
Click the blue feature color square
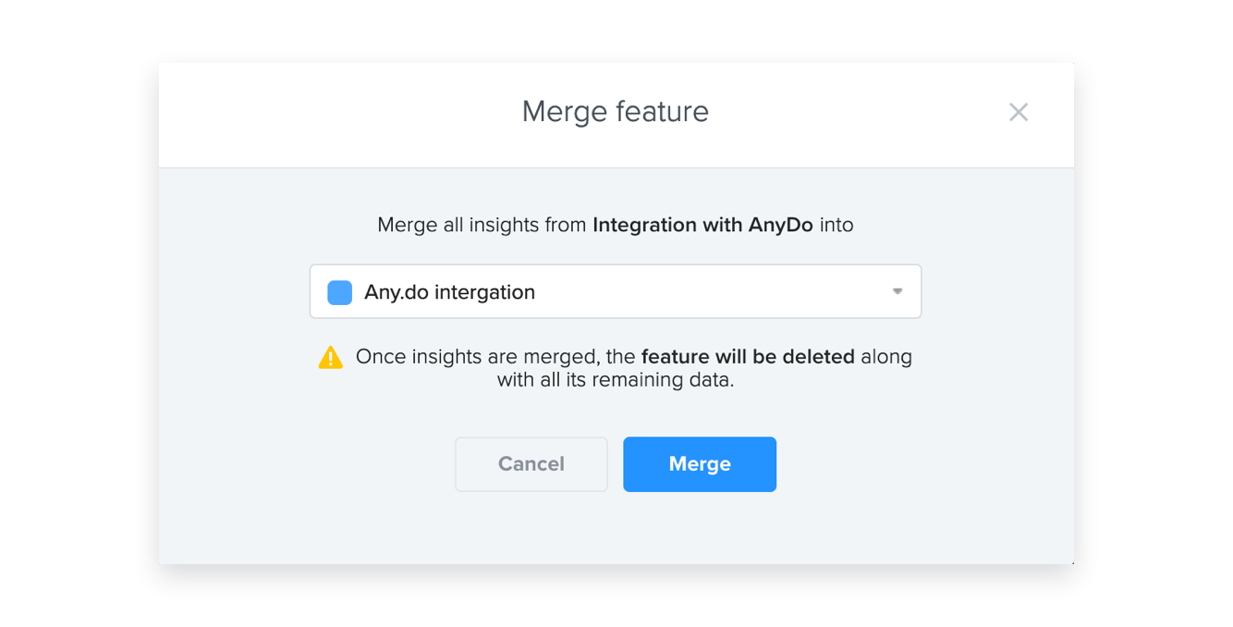(340, 292)
